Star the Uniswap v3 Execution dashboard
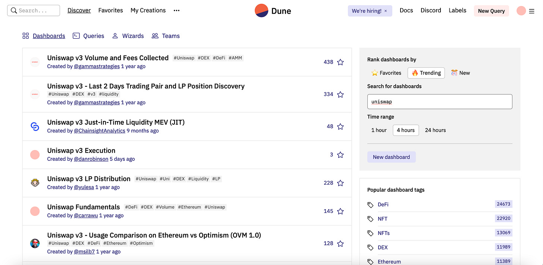 click(x=340, y=155)
